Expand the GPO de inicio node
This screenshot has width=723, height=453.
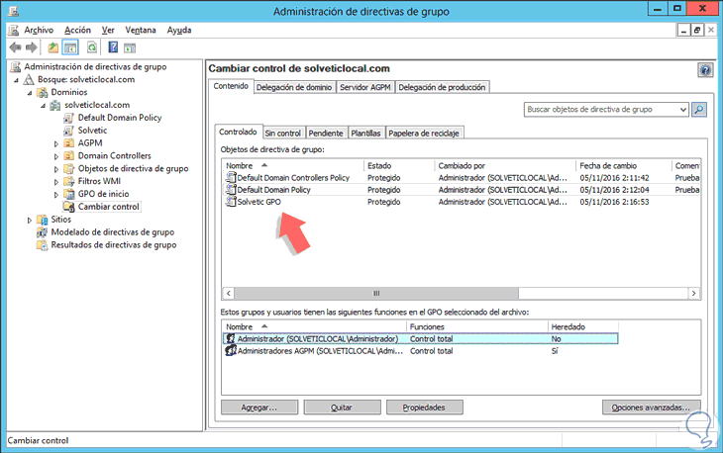point(56,195)
